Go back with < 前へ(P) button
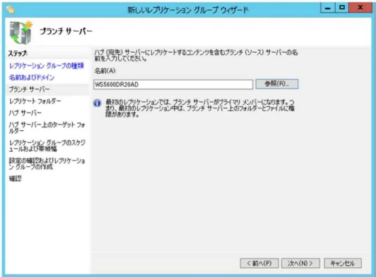376x277 pixels. (259, 263)
